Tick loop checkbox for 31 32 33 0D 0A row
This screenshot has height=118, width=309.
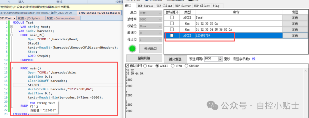click(x=172, y=23)
